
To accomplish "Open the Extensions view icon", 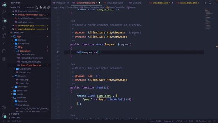I will 4,36.
